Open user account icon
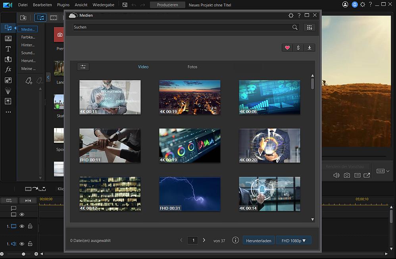Viewport: 396px width, 259px height. (x=345, y=4)
